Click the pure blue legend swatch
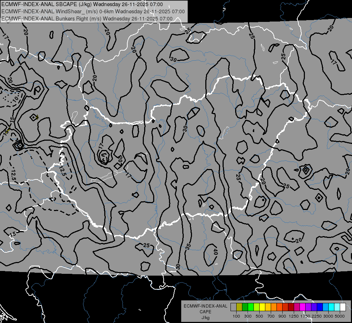 click(x=320, y=307)
